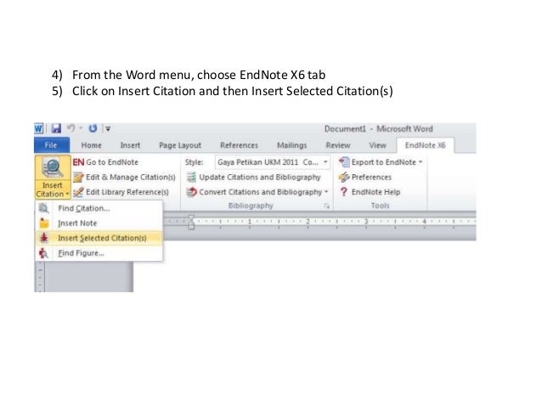Click the EndNote Help question mark icon
The height and width of the screenshot is (407, 542).
coord(343,192)
